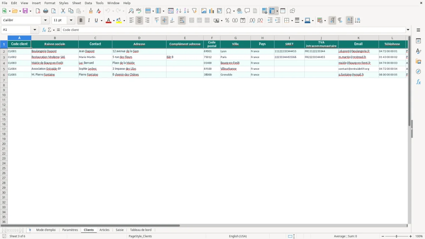This screenshot has height=239, width=425.
Task: Apply yellow background color
Action: tap(119, 21)
